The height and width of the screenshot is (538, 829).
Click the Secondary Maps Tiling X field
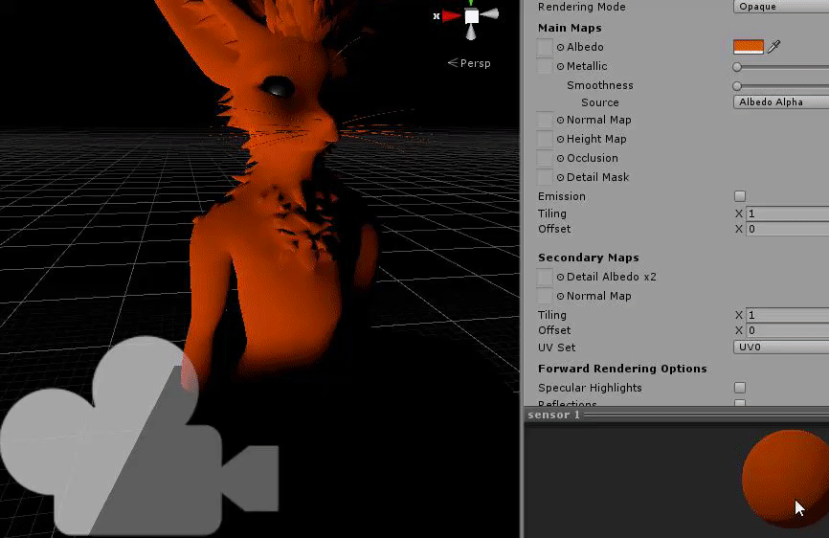pos(787,315)
